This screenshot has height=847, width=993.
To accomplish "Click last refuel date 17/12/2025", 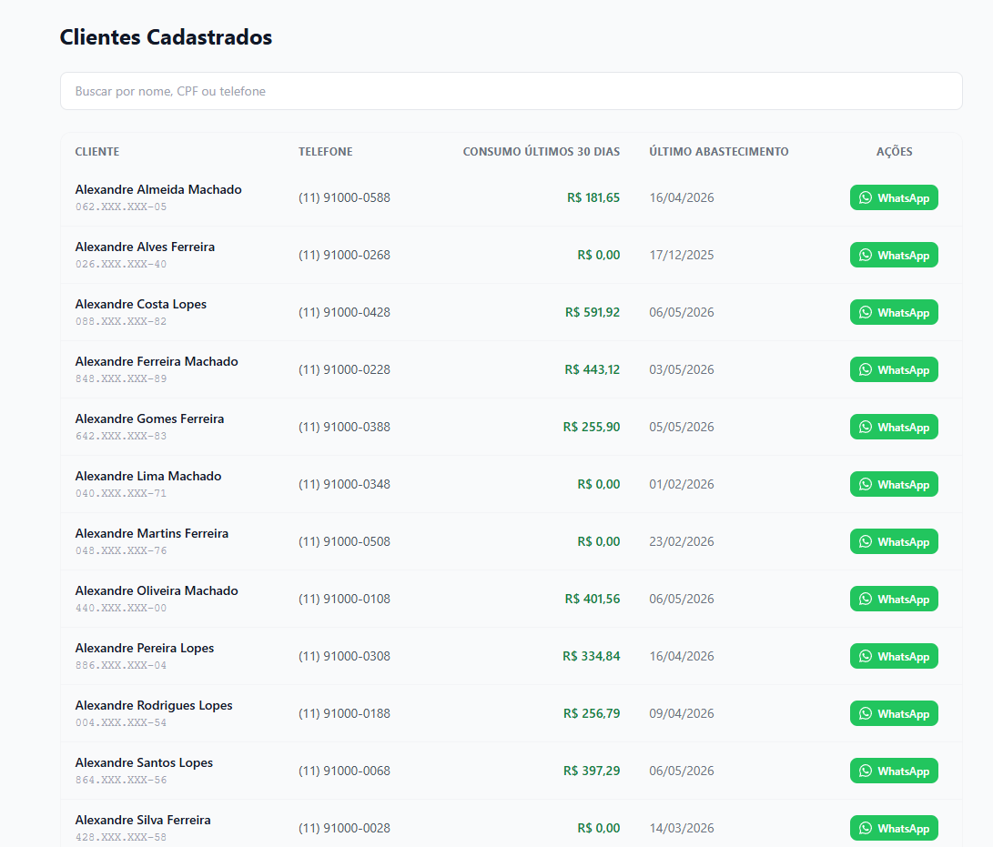I will pos(682,255).
